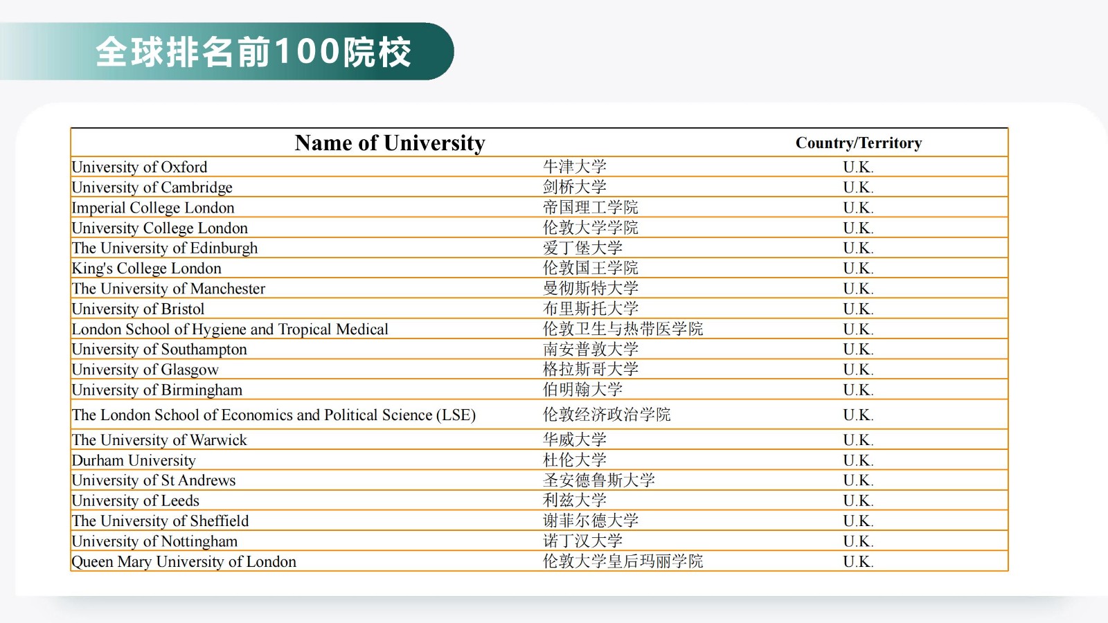Screen dimensions: 1108x623
Task: Click Chinese name 格拉斯哥大学
Action: pyautogui.click(x=591, y=369)
